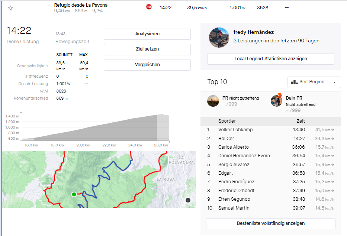This screenshot has height=236, width=347.
Task: Show Local Legend-Statistiken
Action: [x=270, y=59]
